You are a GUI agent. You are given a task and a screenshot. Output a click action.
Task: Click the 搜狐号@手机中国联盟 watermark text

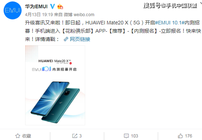point(170,6)
